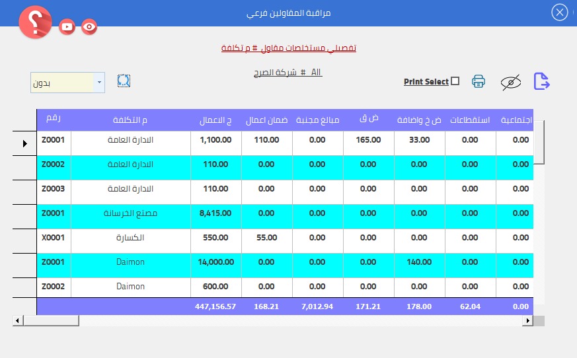This screenshot has width=577, height=358.
Task: Click the magnifier search icon
Action: point(124,81)
